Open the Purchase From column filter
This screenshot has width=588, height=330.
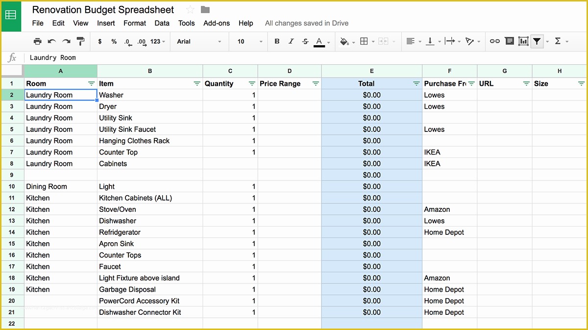coord(471,84)
